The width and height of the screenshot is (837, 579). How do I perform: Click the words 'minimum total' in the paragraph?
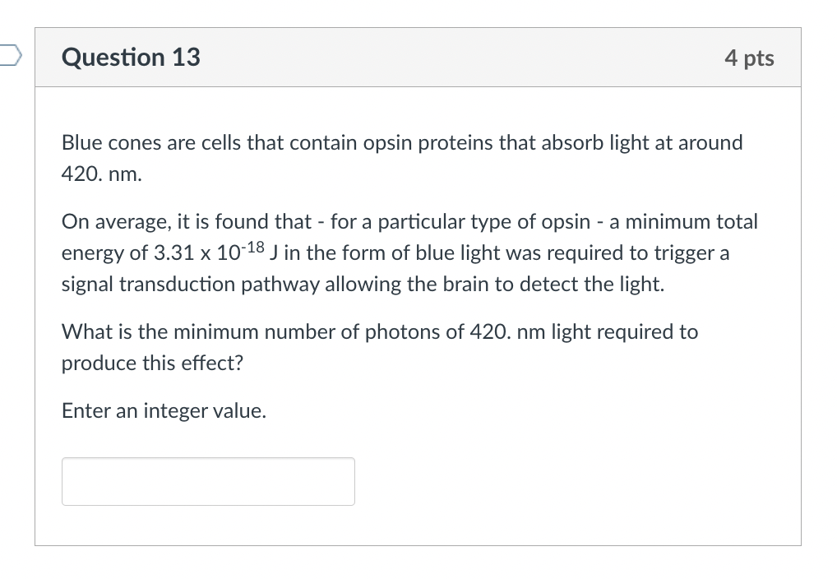[x=691, y=222]
